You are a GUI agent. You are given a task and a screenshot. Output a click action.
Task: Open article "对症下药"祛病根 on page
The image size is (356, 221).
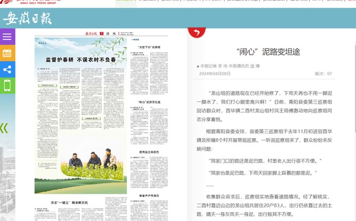pyautogui.click(x=149, y=47)
